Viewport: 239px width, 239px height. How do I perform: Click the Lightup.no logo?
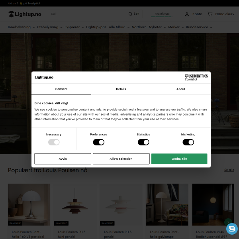(25, 14)
